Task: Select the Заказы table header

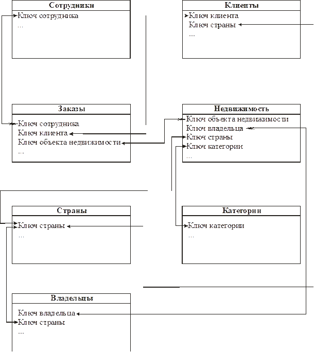Action: (x=71, y=109)
